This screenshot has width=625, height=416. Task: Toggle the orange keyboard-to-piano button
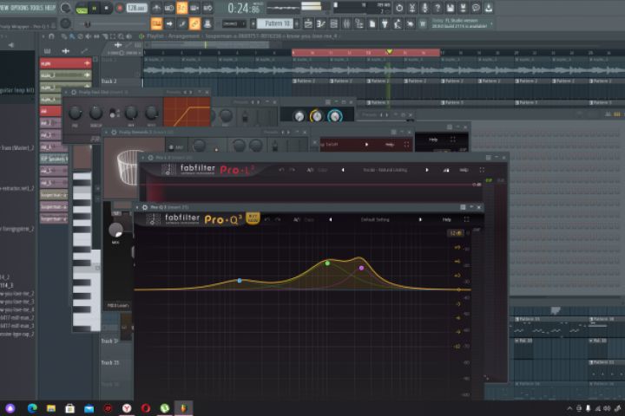click(x=156, y=24)
